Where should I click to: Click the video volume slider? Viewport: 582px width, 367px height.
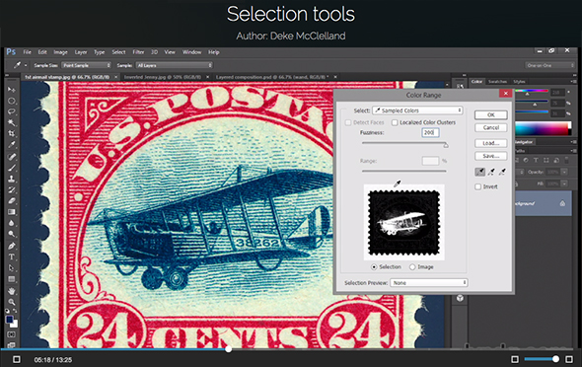[542, 359]
